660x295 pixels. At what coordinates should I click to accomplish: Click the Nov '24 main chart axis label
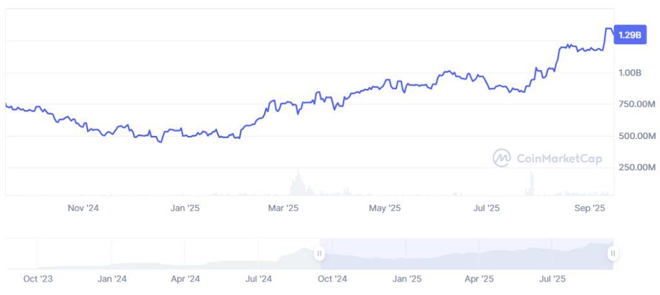pos(83,208)
